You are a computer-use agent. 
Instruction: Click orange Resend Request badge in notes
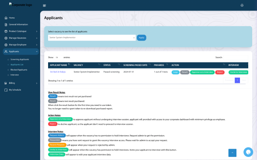click(57, 145)
